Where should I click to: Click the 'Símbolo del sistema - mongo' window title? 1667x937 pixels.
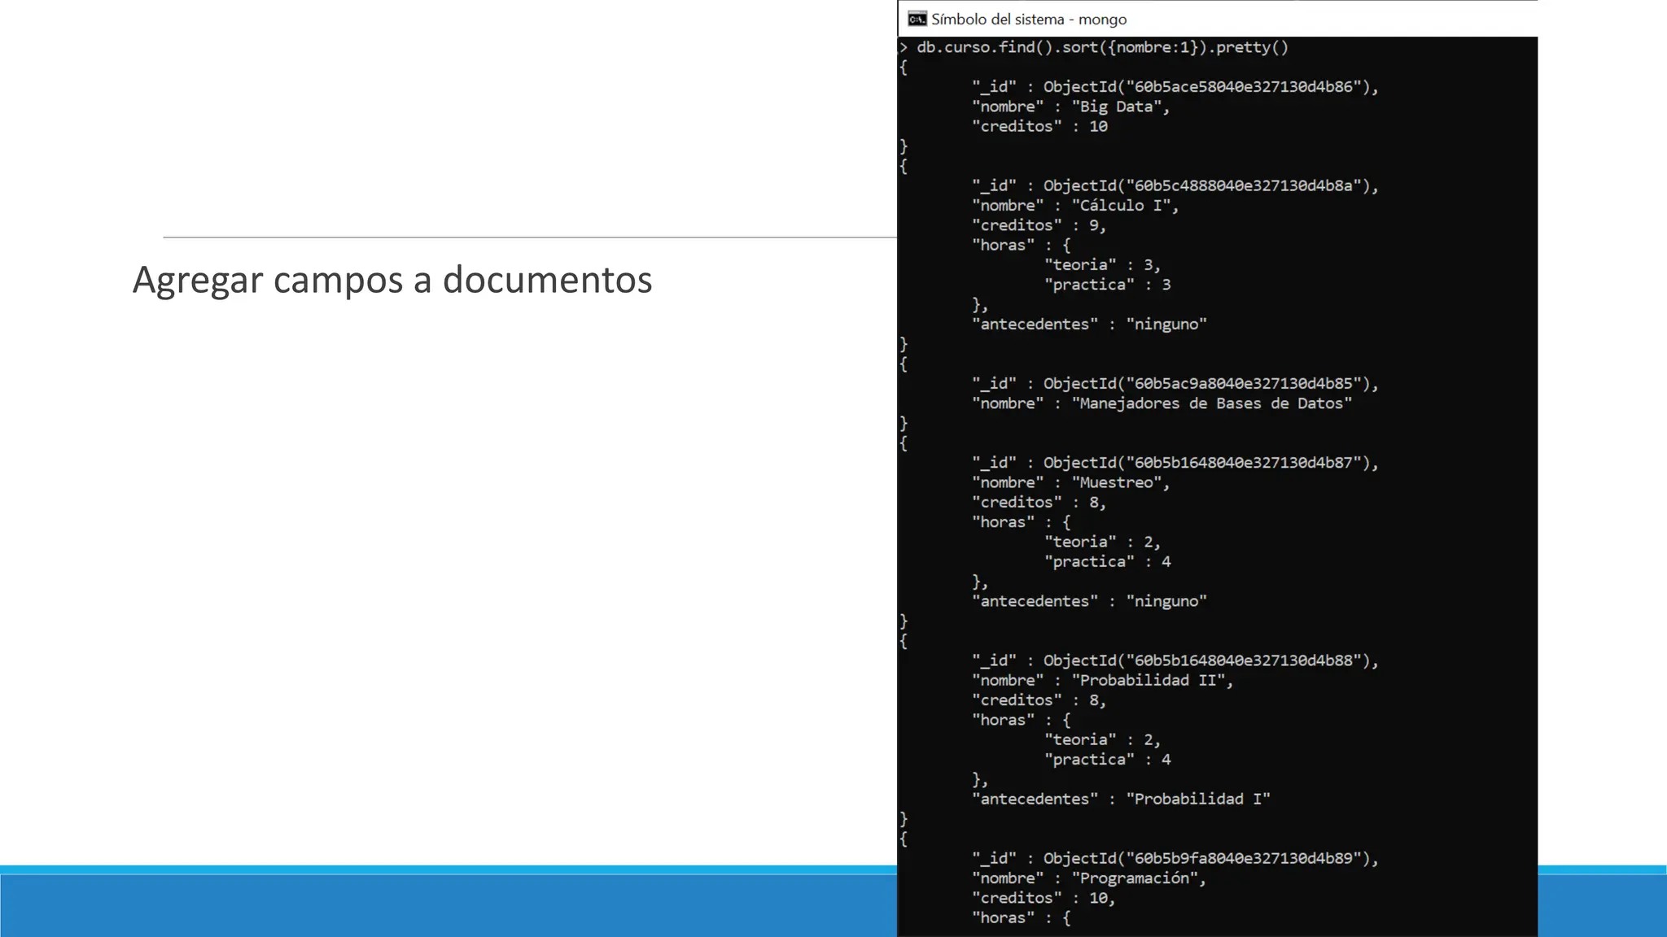1029,19
